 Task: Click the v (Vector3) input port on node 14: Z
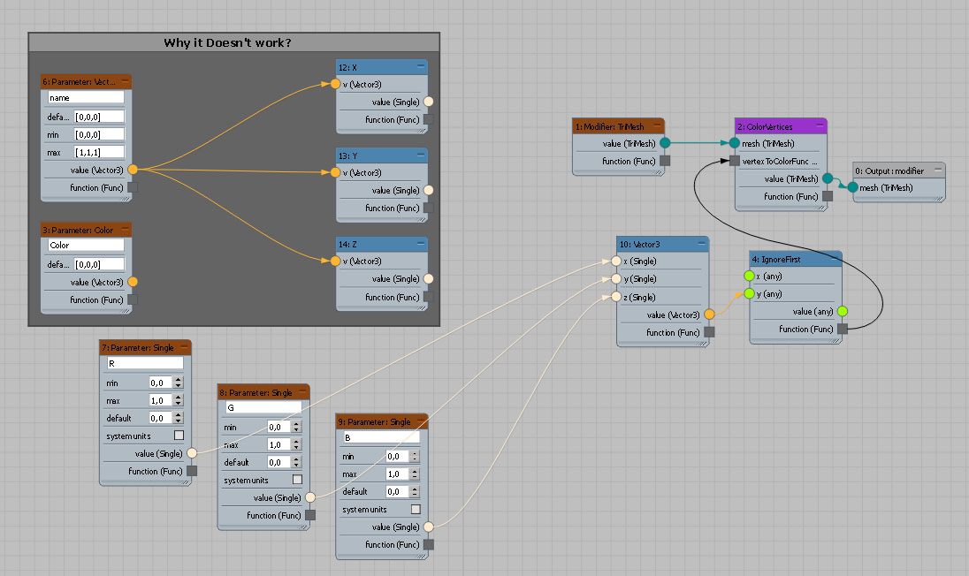coord(335,261)
